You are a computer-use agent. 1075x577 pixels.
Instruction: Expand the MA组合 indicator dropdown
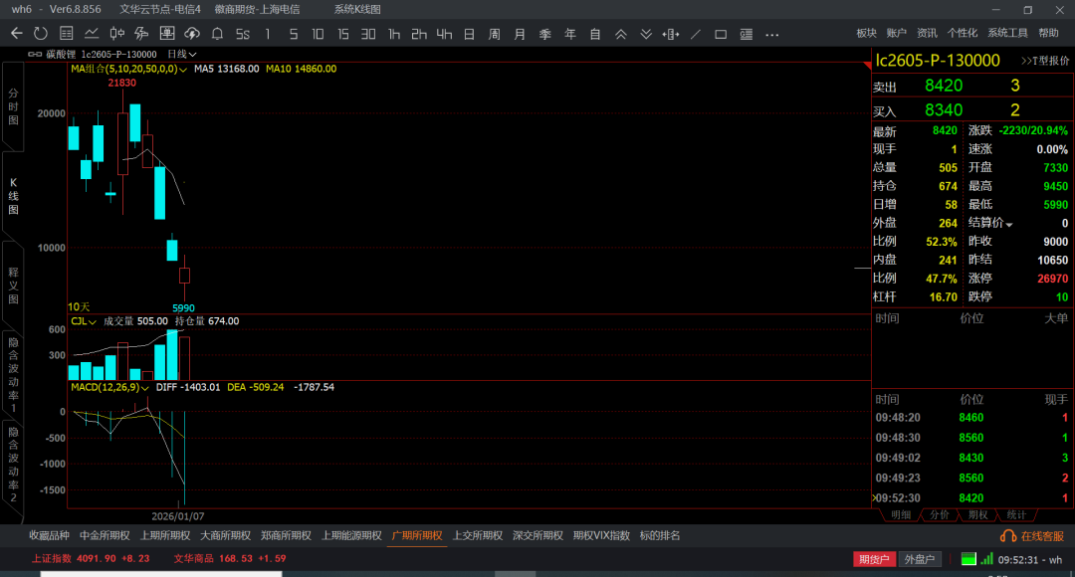[183, 70]
